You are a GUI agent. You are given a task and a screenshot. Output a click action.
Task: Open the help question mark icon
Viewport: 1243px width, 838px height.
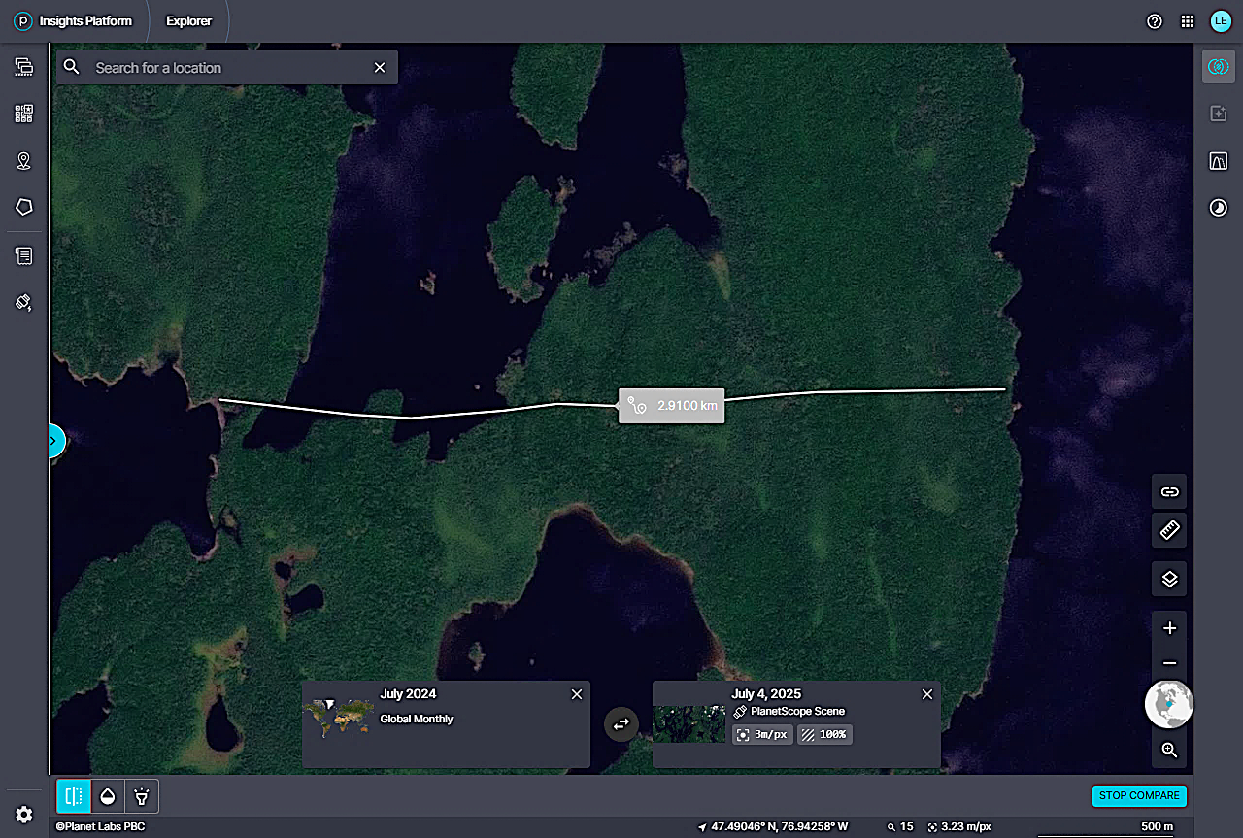(1155, 21)
